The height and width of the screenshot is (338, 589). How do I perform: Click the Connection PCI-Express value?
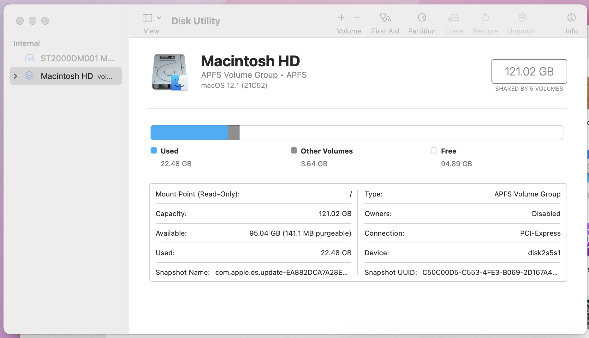click(540, 233)
